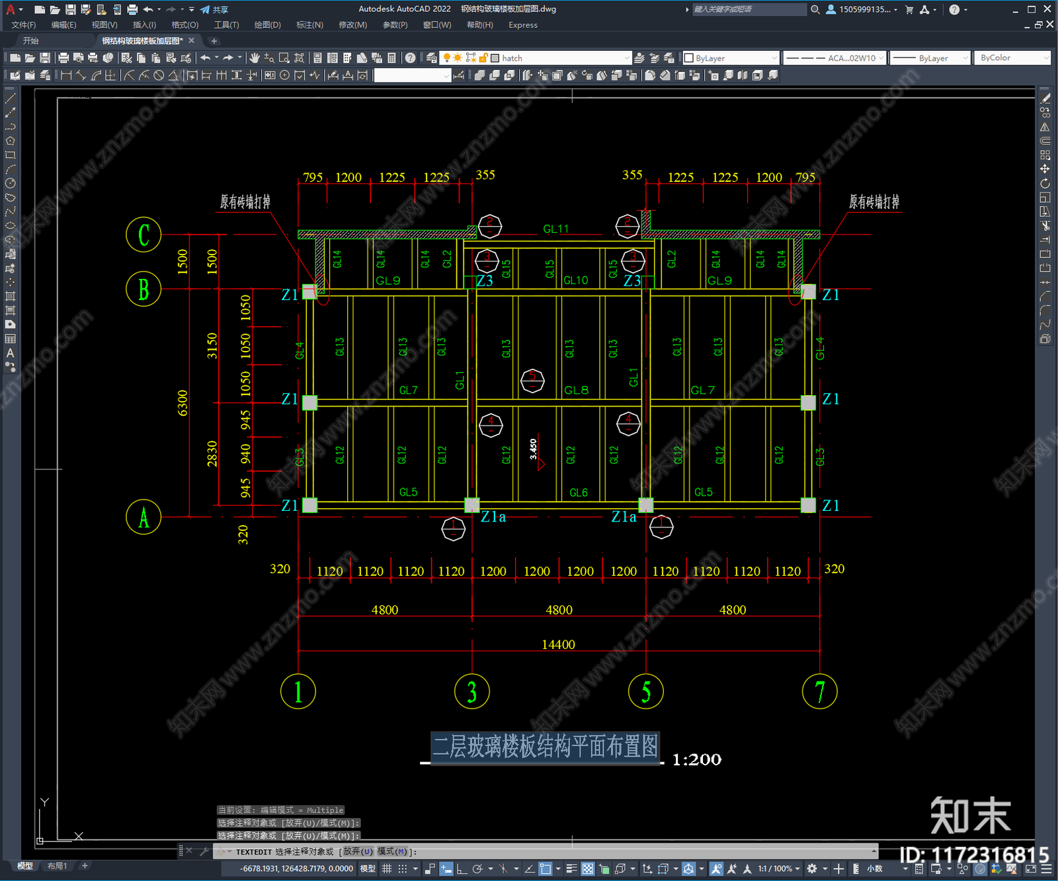Select the Rotate tool in modify toolbar
This screenshot has width=1058, height=881.
click(1045, 183)
